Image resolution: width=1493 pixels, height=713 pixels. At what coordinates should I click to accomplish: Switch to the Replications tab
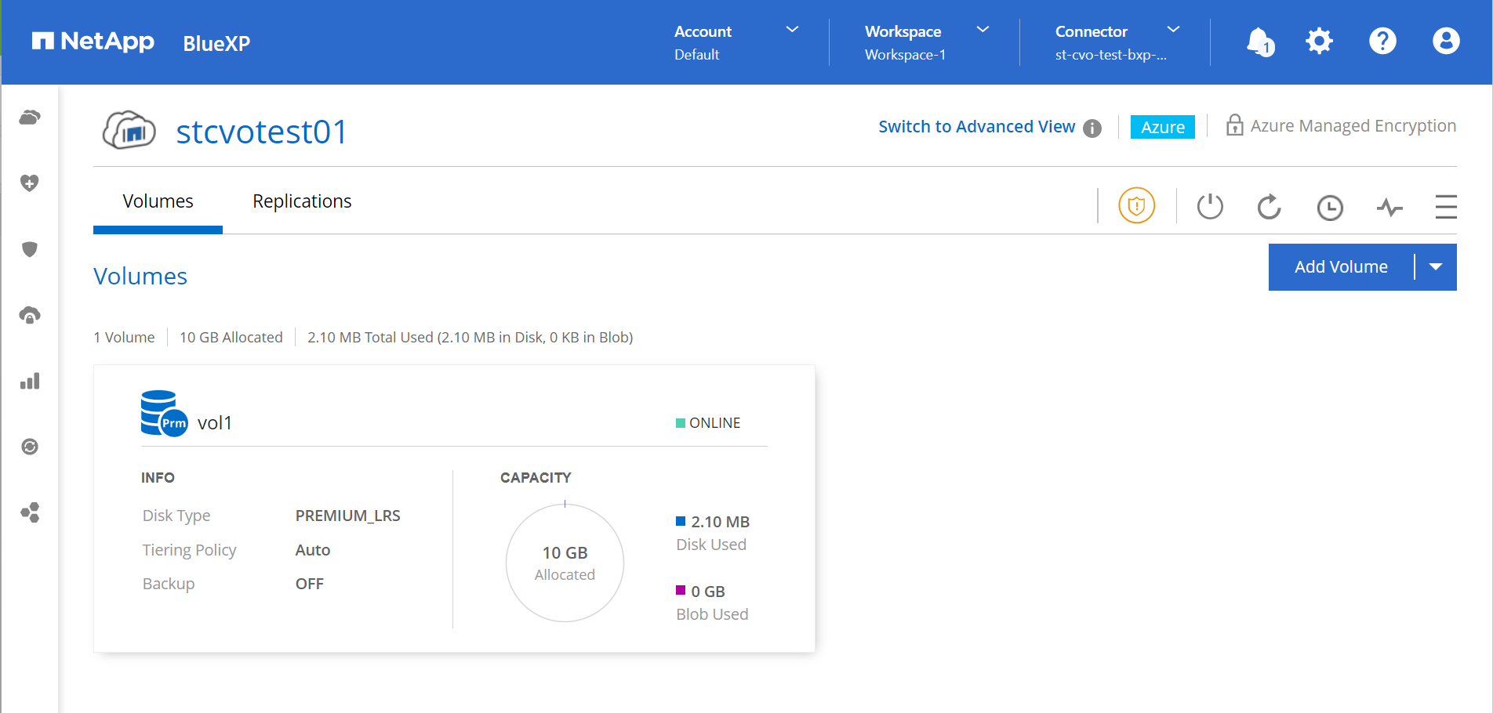coord(302,201)
